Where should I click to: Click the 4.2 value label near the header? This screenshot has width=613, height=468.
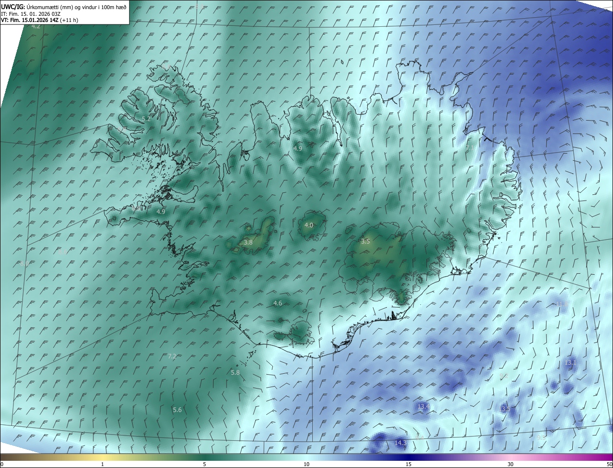pos(36,26)
